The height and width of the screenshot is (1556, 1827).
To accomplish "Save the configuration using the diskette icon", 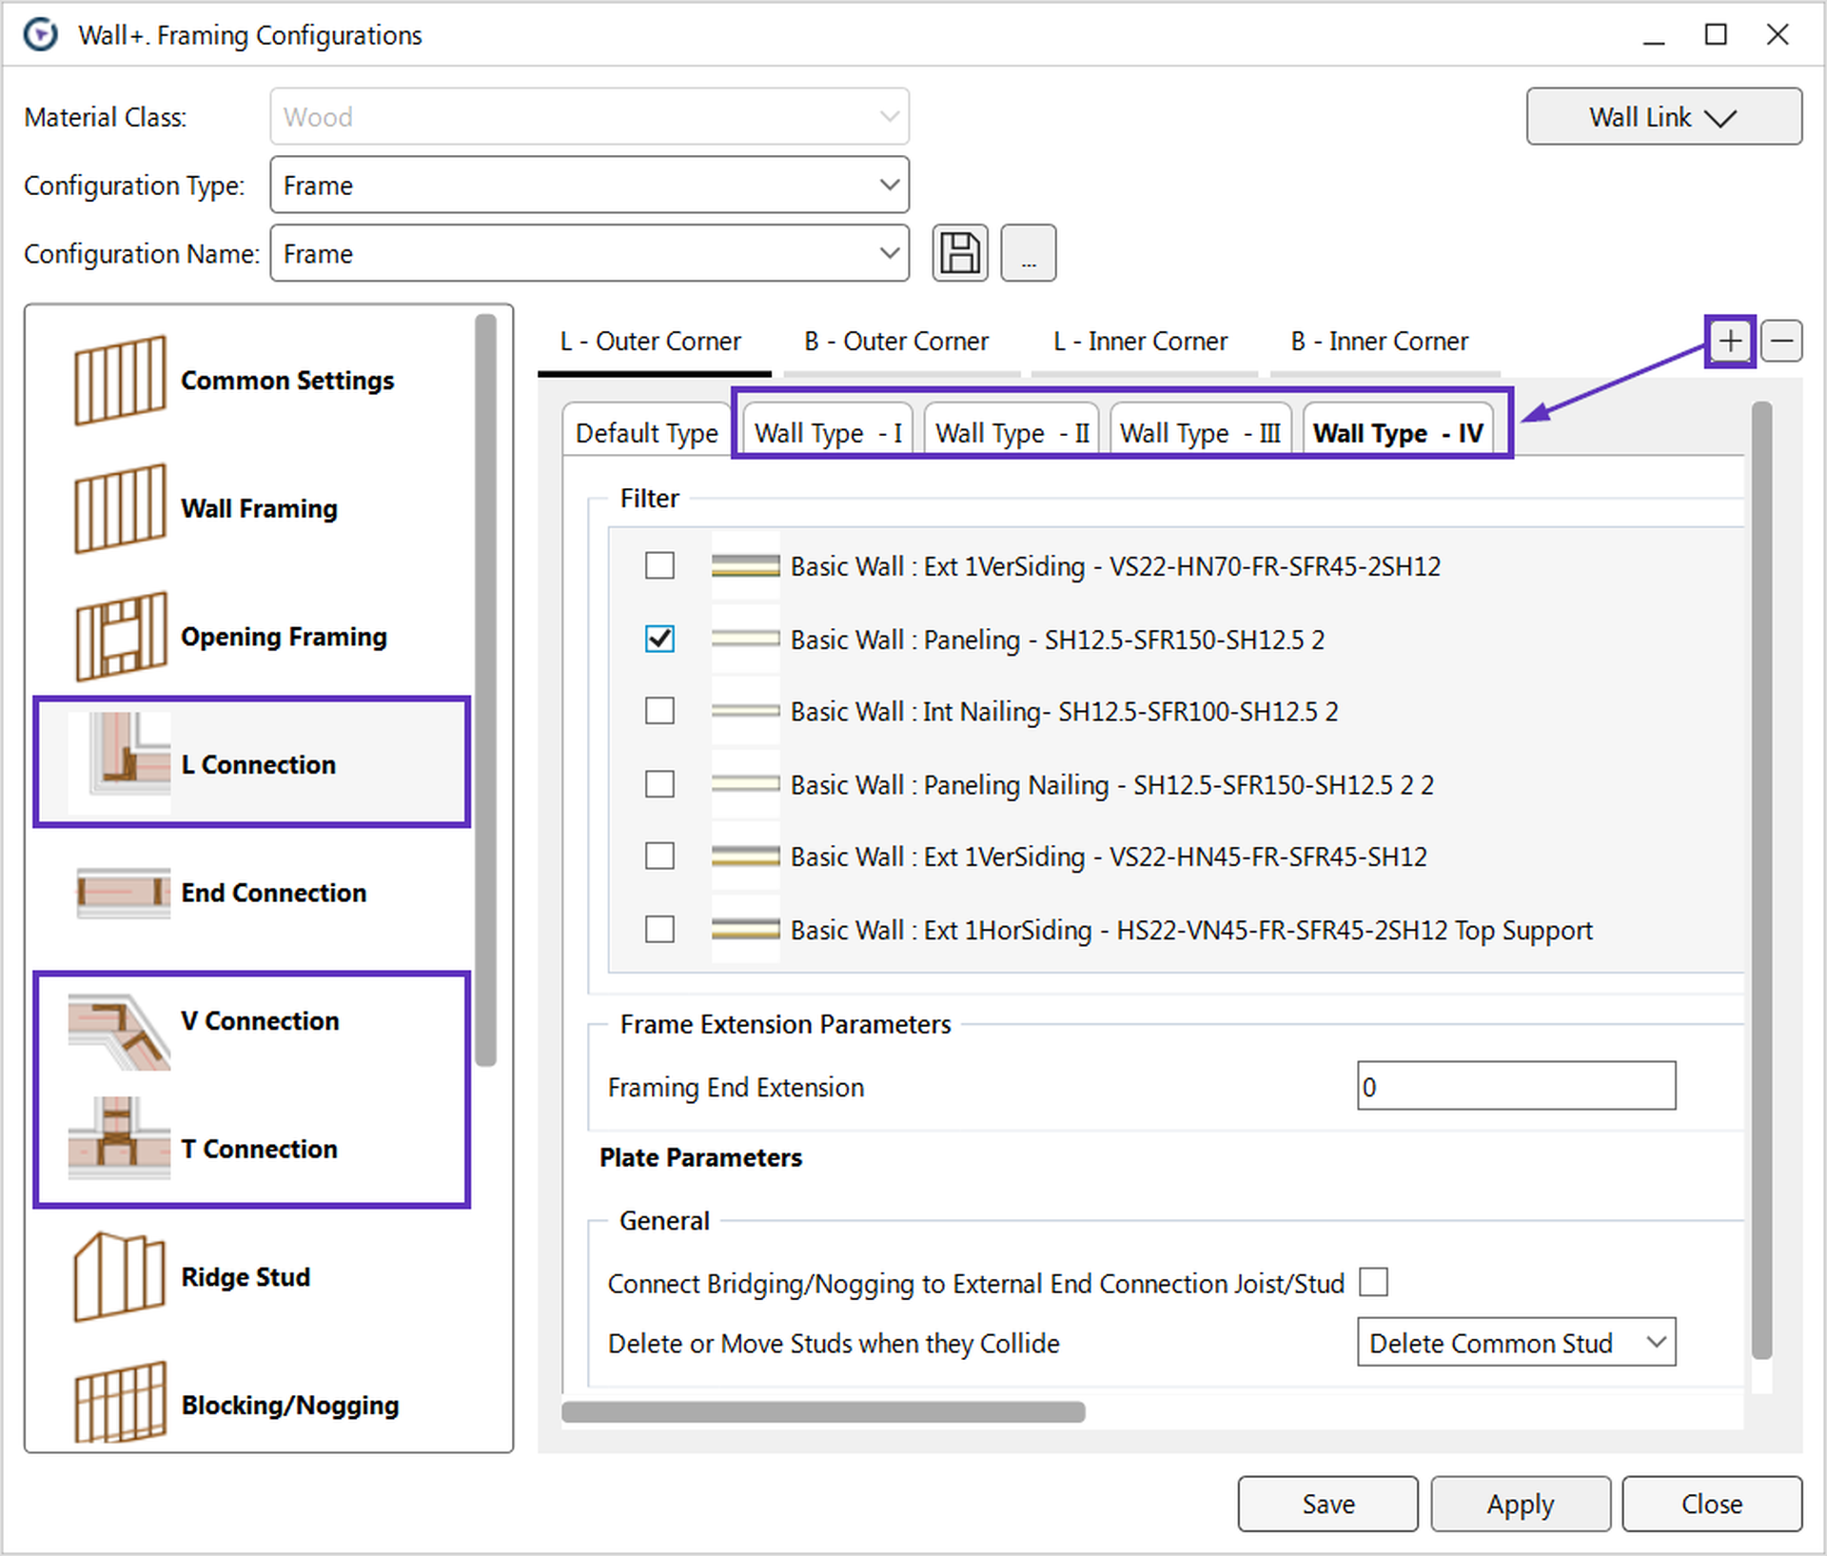I will point(960,252).
